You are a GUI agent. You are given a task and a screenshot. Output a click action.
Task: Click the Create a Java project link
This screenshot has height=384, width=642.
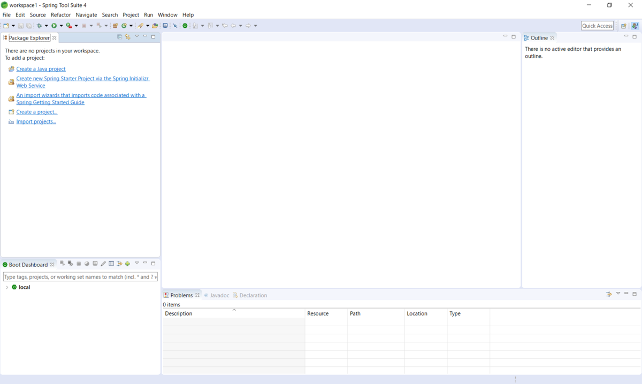(x=41, y=69)
